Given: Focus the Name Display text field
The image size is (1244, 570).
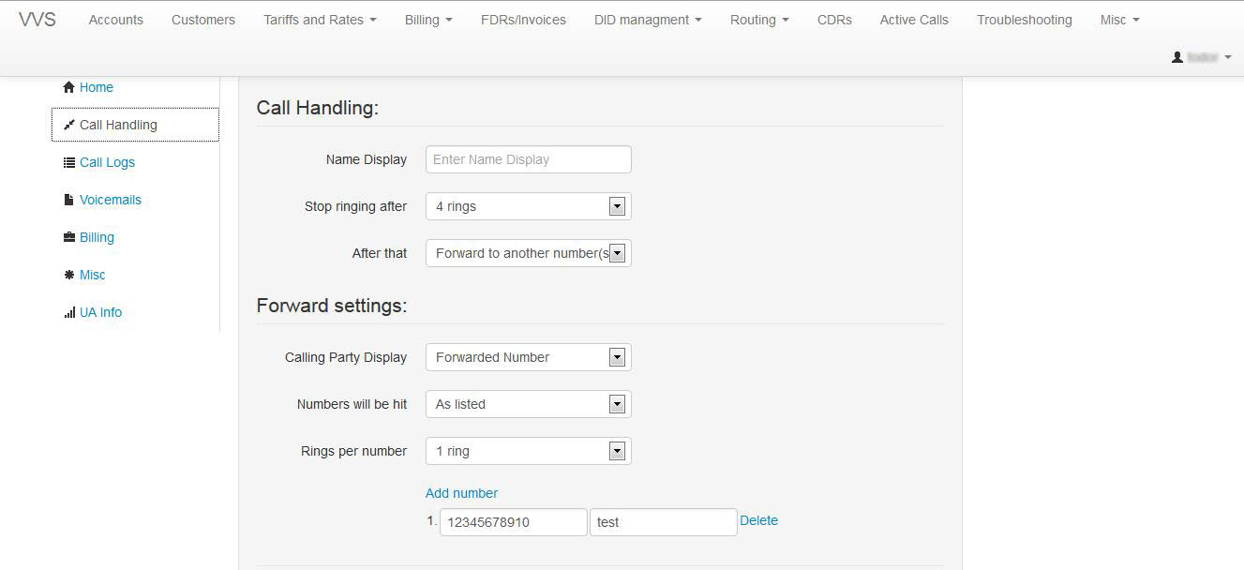Looking at the screenshot, I should 528,159.
